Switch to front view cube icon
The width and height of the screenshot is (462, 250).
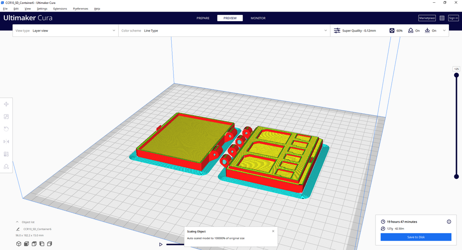coord(26,244)
